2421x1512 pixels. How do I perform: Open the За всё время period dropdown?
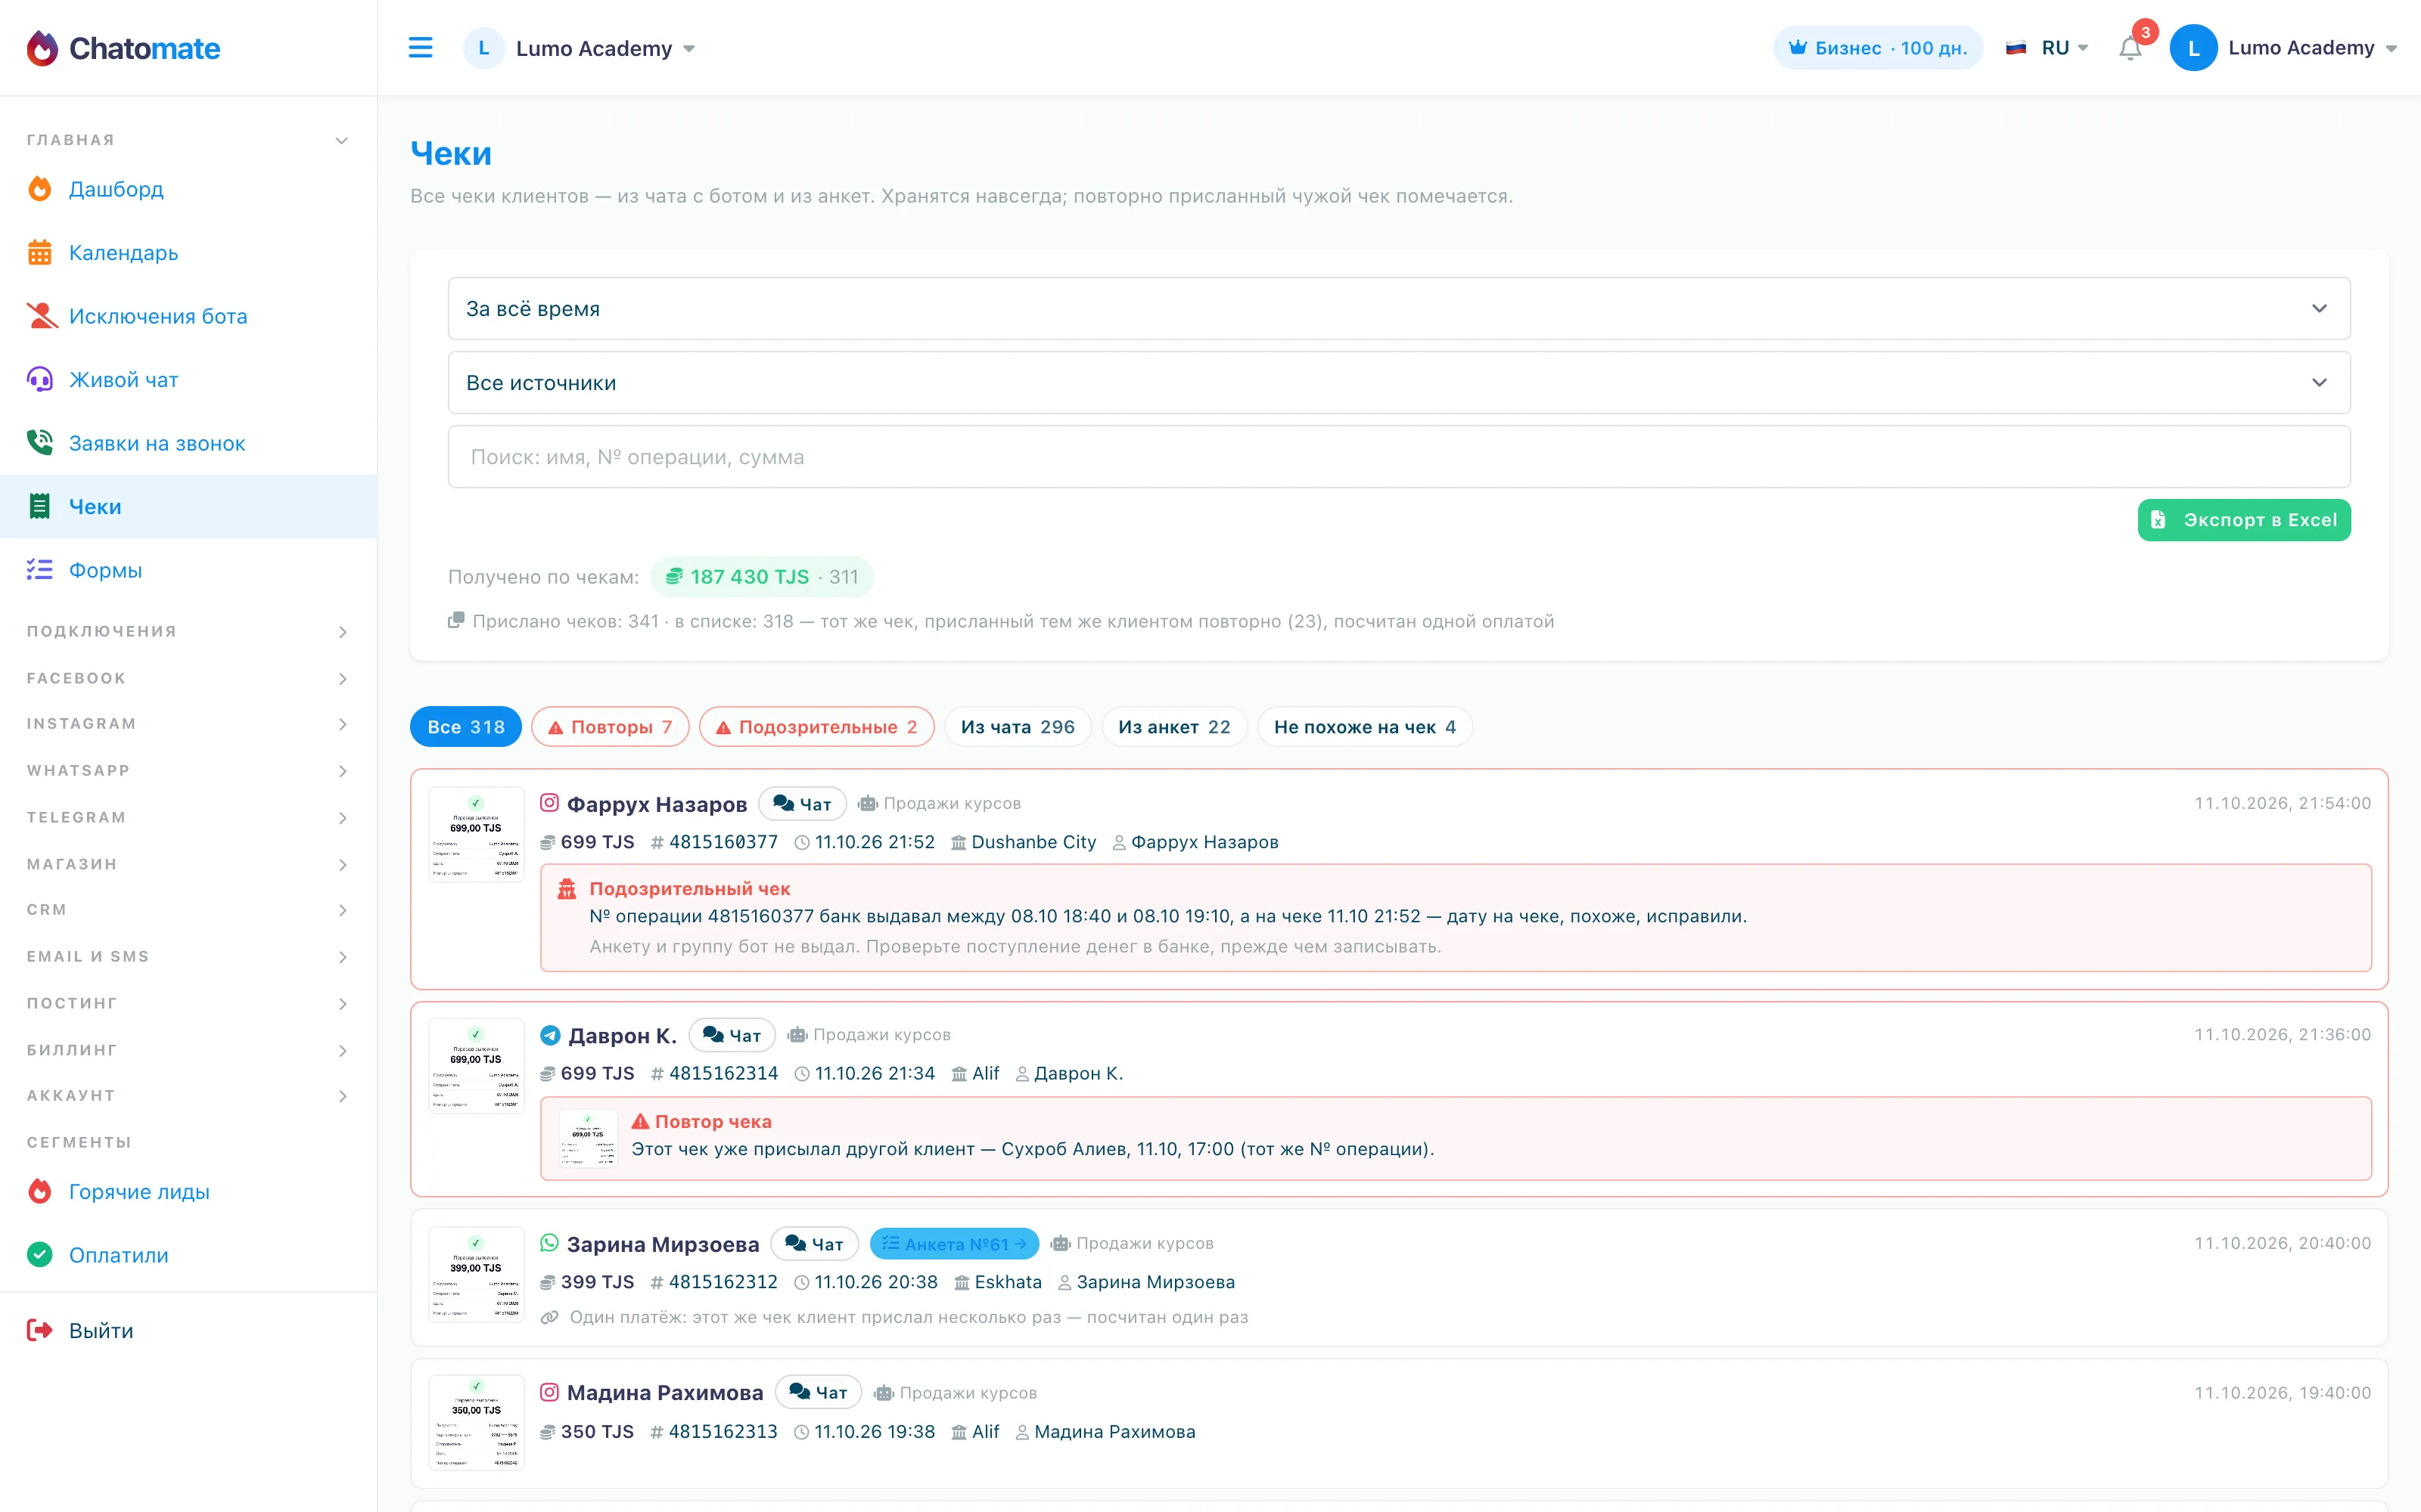[x=1399, y=309]
